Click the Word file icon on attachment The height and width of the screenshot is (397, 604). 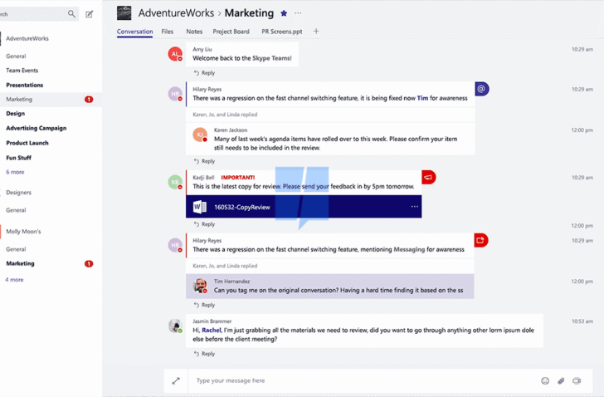[199, 207]
